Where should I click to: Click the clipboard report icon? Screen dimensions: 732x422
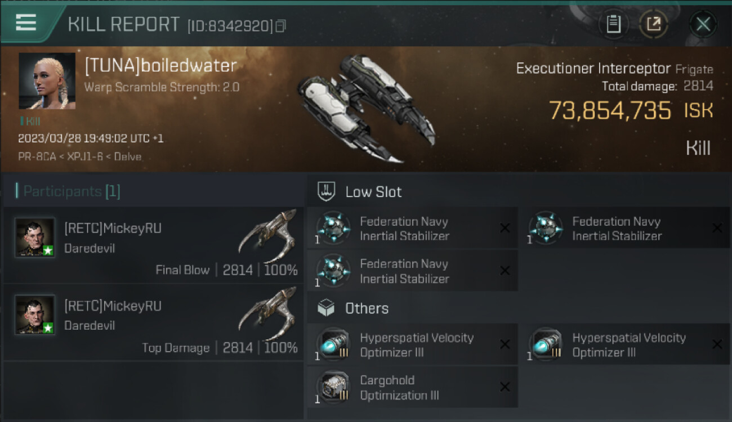pyautogui.click(x=613, y=24)
